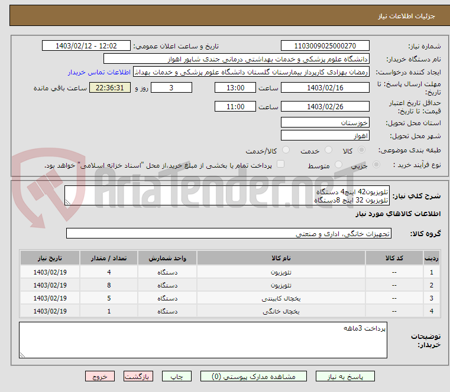The height and width of the screenshot is (392, 450).
Task: Click the تاریخ نیاز column header
Action: (50, 258)
